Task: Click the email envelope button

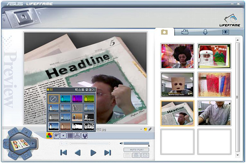Action: pyautogui.click(x=145, y=155)
